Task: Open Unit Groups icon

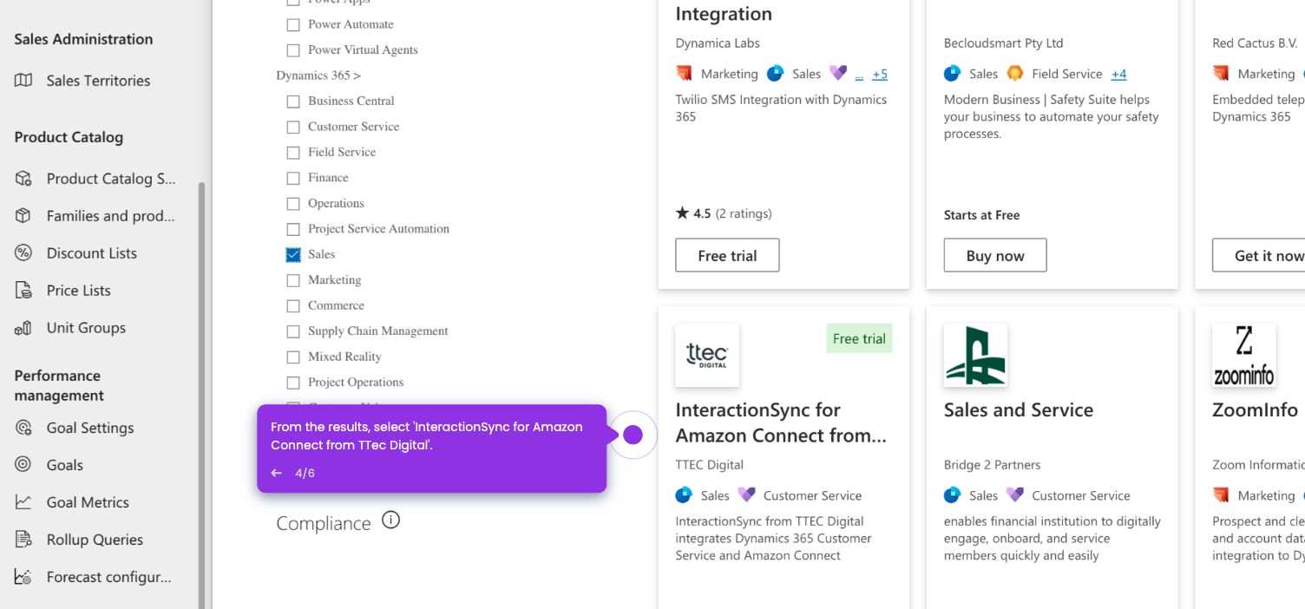Action: (x=23, y=328)
